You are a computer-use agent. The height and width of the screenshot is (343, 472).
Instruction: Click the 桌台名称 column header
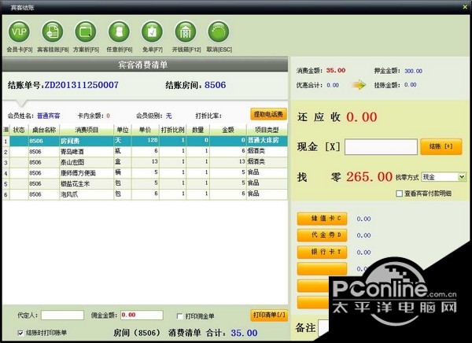point(44,130)
